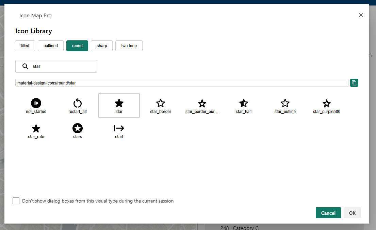Select the sharp icon style

[x=101, y=45]
